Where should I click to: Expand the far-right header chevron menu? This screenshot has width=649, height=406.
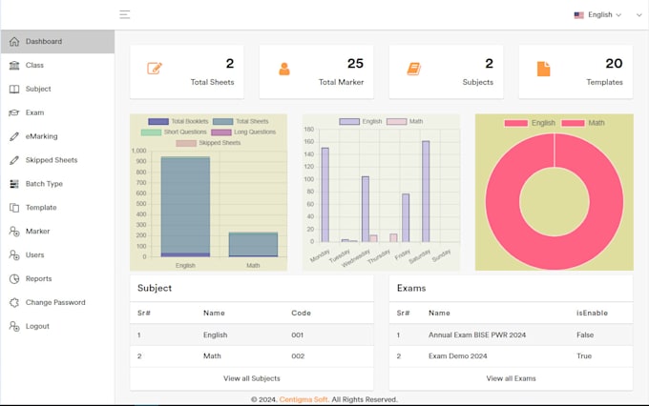(x=639, y=15)
